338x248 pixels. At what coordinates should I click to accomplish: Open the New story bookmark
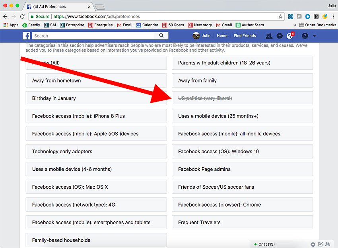coord(200,25)
